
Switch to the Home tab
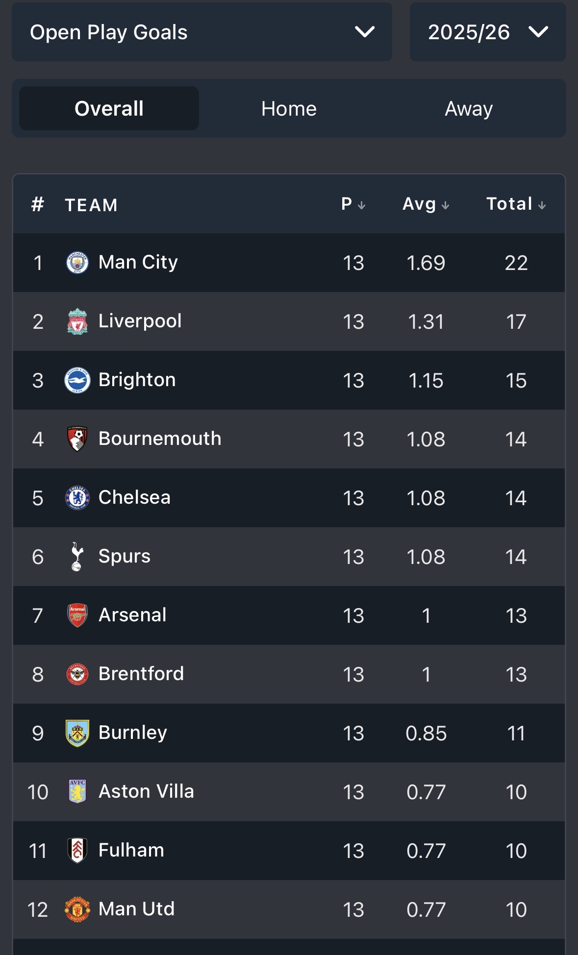289,109
